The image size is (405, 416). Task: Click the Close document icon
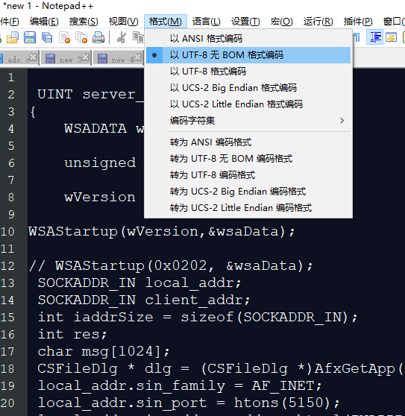[x=64, y=37]
